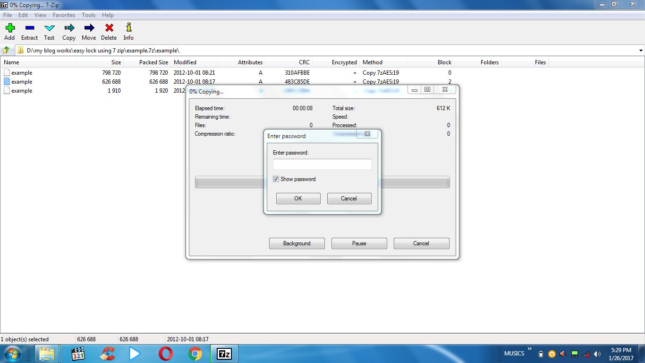
Task: Open the blue play-arrow taskbar app
Action: [x=135, y=354]
